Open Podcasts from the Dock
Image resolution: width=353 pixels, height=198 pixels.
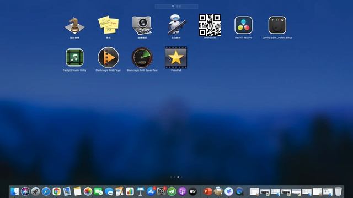(x=182, y=191)
